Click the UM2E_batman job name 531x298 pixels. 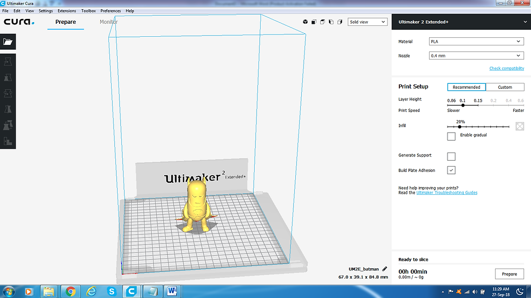[x=364, y=269]
